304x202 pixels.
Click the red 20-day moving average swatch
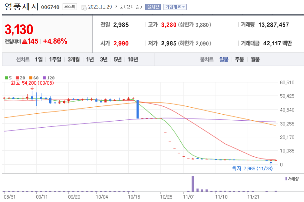(17, 78)
